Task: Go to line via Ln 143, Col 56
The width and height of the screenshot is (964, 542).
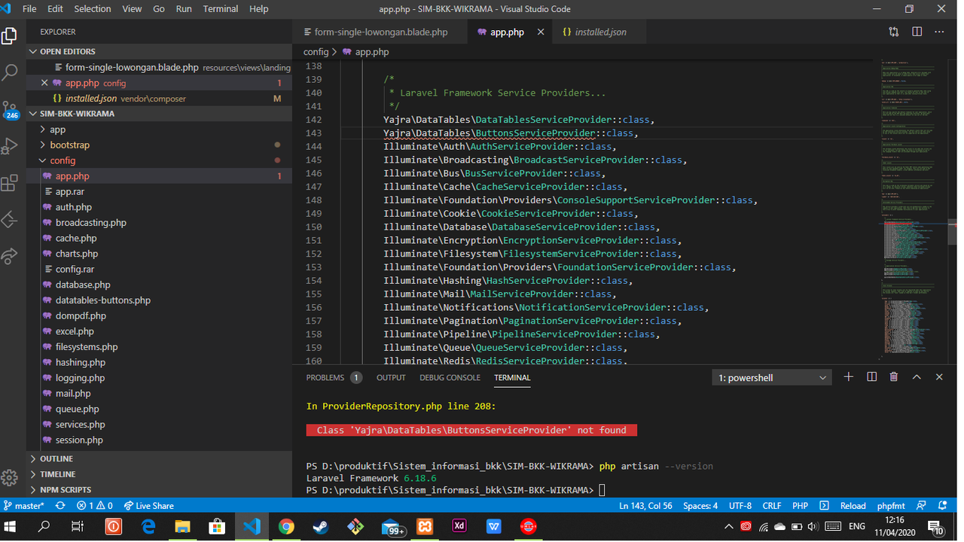Action: 647,506
